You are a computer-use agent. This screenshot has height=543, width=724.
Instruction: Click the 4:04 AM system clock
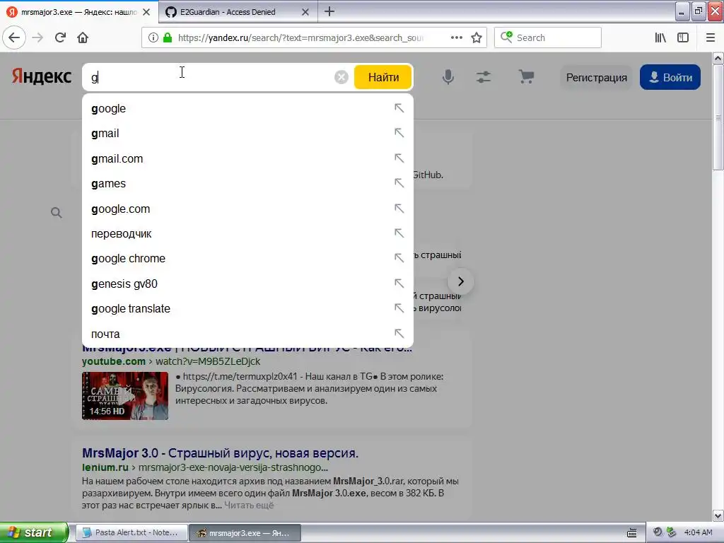(x=698, y=532)
